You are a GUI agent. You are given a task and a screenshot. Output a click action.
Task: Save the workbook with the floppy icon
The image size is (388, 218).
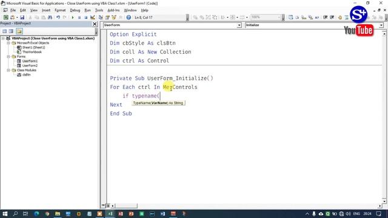point(22,18)
